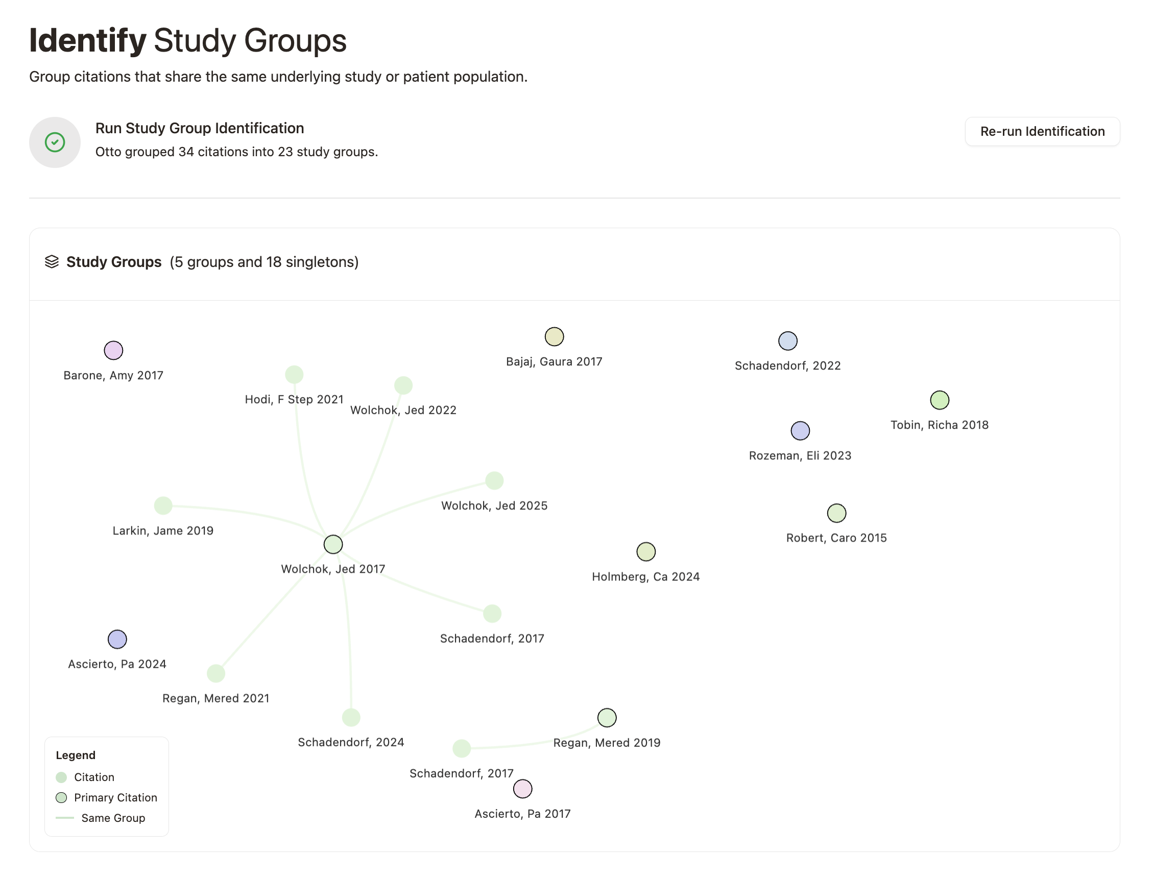Select the Bajaj, Gaura 2017 node
The width and height of the screenshot is (1153, 877).
point(554,337)
